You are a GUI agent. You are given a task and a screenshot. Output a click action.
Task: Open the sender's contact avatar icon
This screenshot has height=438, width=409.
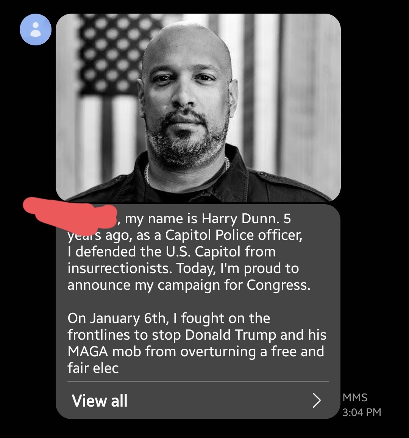(36, 30)
